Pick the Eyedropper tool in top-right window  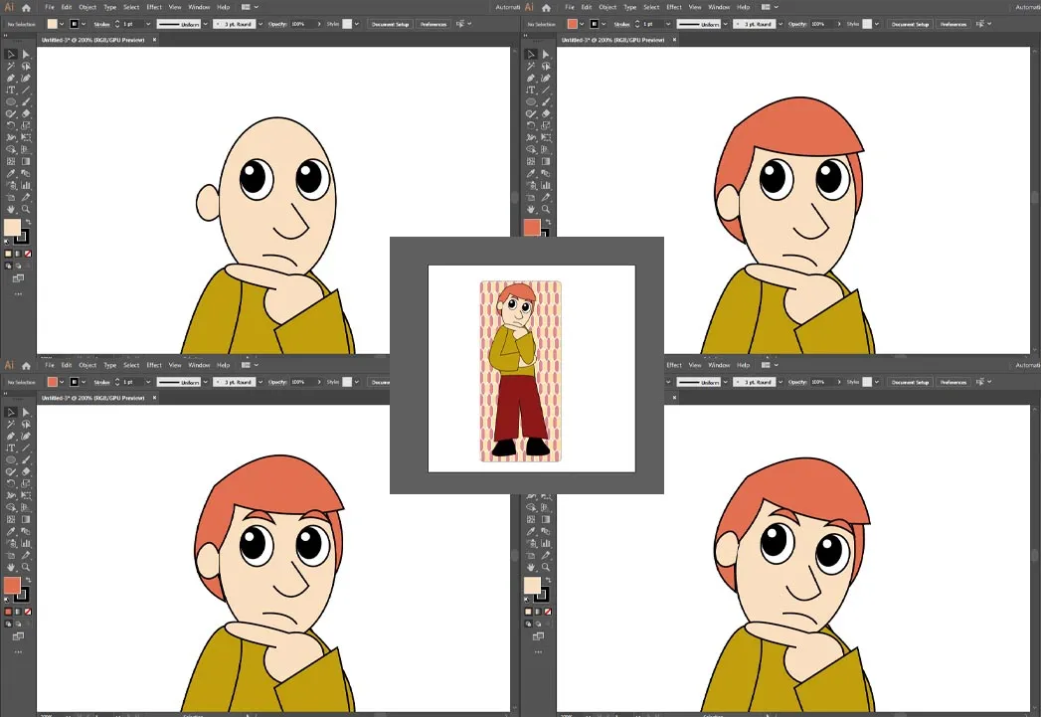coord(531,173)
